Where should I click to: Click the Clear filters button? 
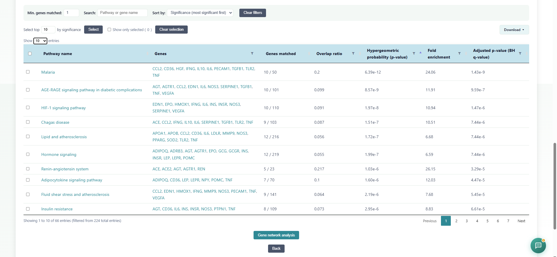(x=253, y=13)
